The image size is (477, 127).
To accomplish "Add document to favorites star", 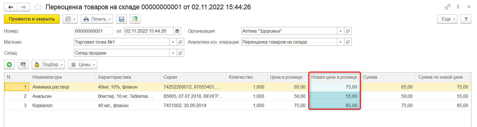I will [x=38, y=7].
